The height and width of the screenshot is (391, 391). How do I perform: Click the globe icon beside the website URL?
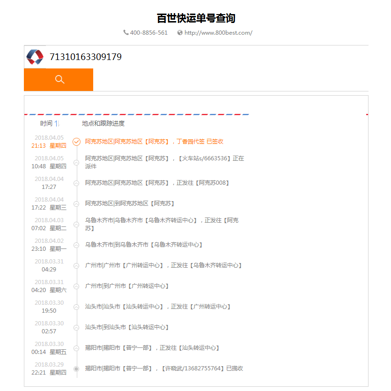(x=180, y=33)
